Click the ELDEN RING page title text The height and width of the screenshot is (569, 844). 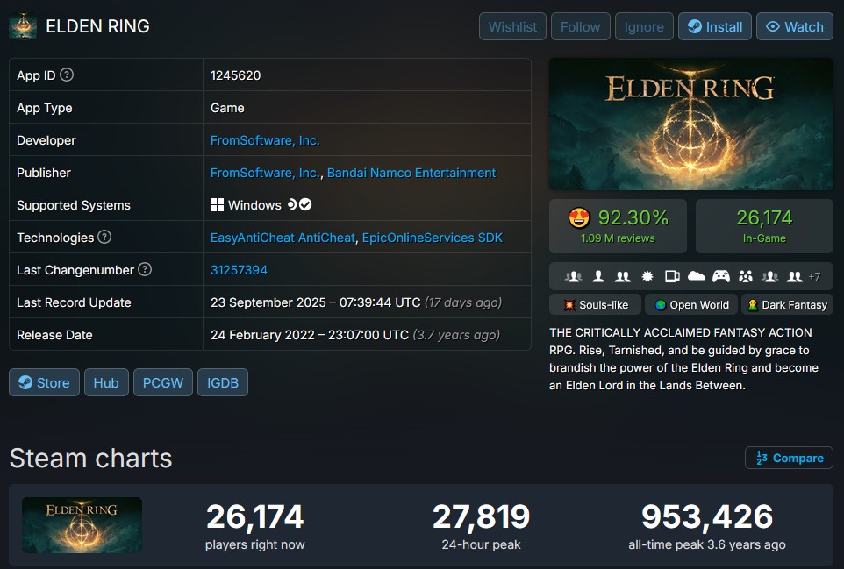pos(97,25)
